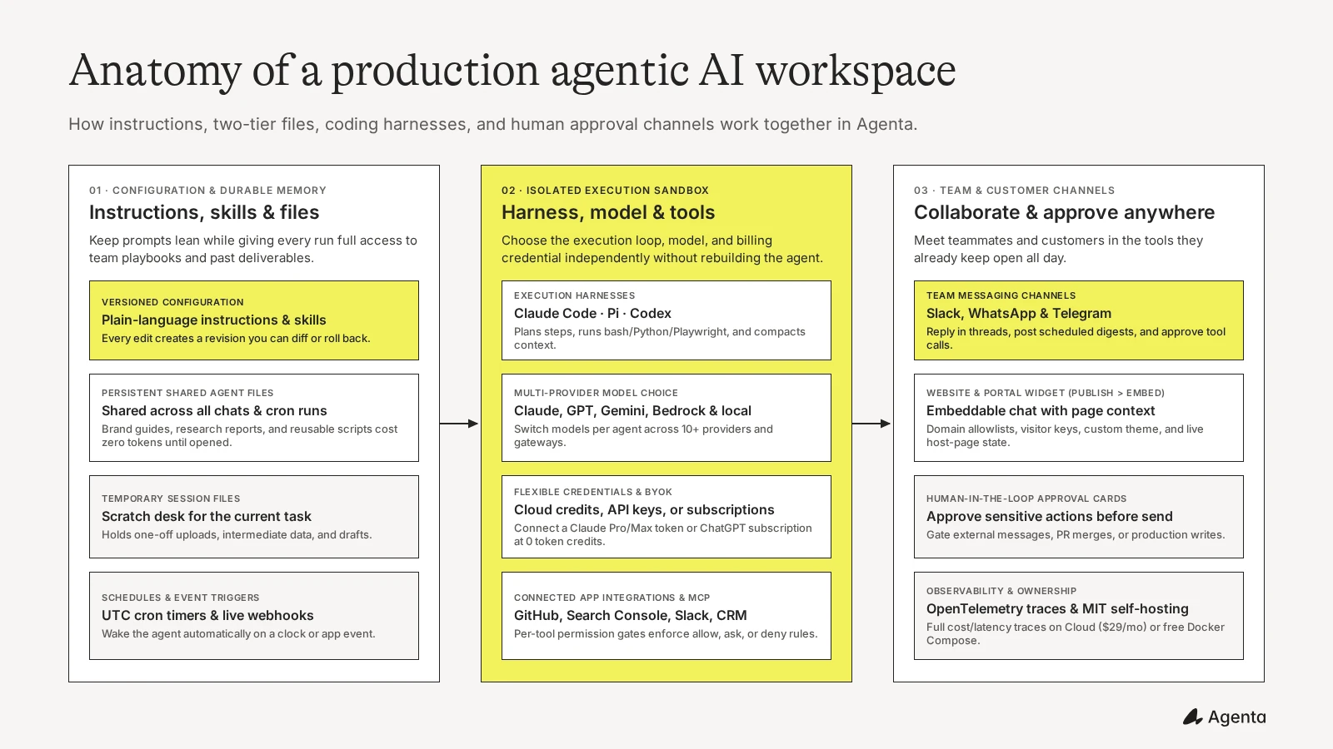Click 'Every edit creates a revision' description text
The width and height of the screenshot is (1333, 749).
pyautogui.click(x=236, y=339)
